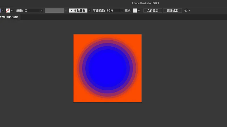Click the 85% opacity input field
This screenshot has width=227, height=127.
113,10
